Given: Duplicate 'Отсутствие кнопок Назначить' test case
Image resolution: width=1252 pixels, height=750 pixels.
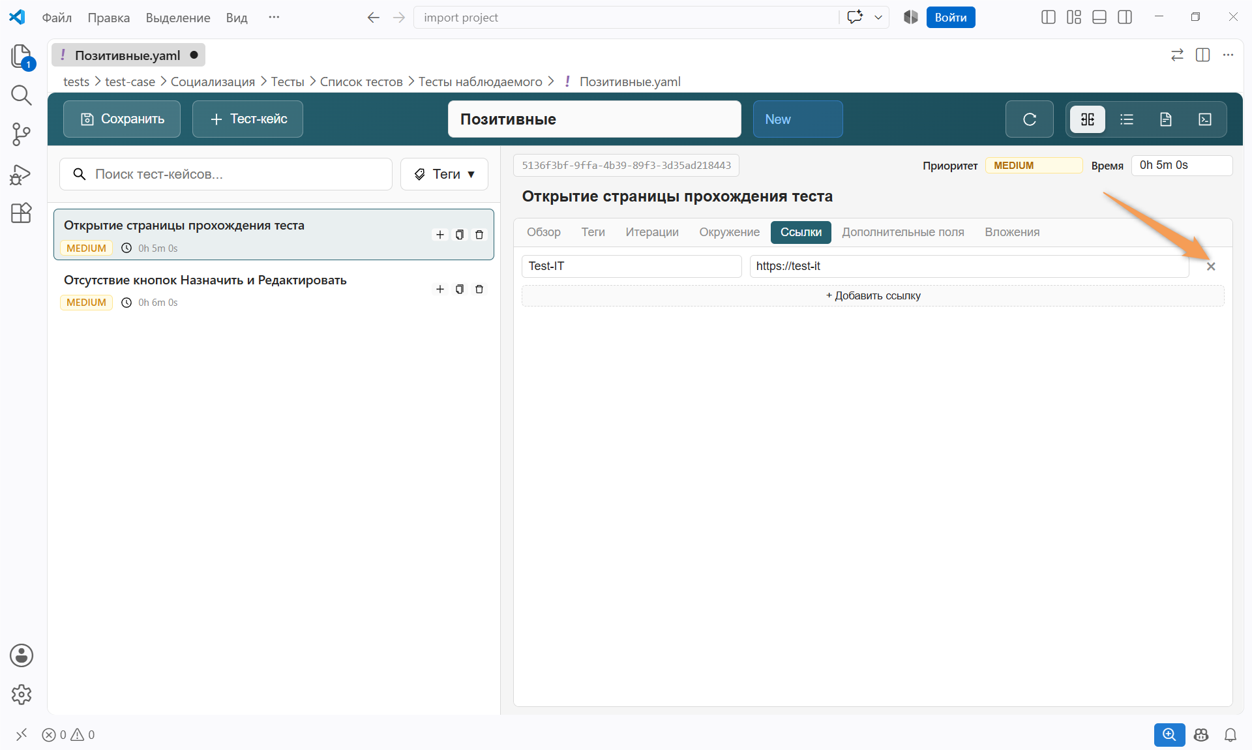Looking at the screenshot, I should 460,289.
